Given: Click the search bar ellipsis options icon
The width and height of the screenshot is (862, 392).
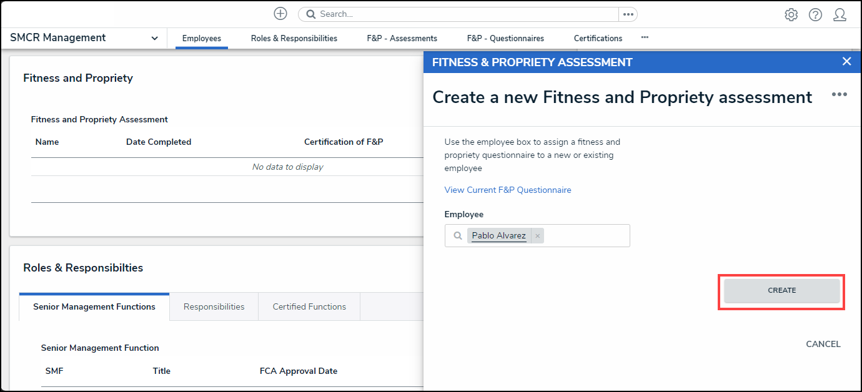Looking at the screenshot, I should 628,14.
